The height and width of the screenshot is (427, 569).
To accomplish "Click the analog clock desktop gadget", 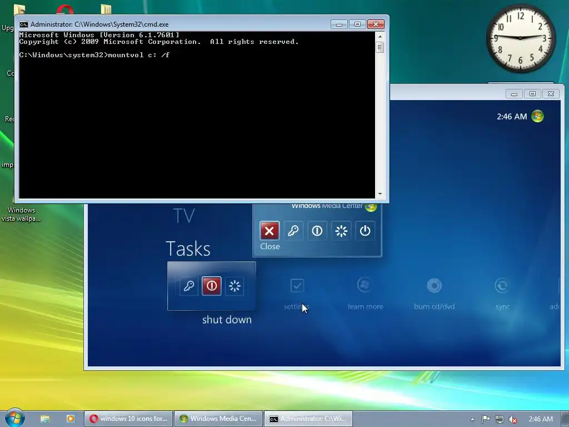I will pyautogui.click(x=520, y=38).
